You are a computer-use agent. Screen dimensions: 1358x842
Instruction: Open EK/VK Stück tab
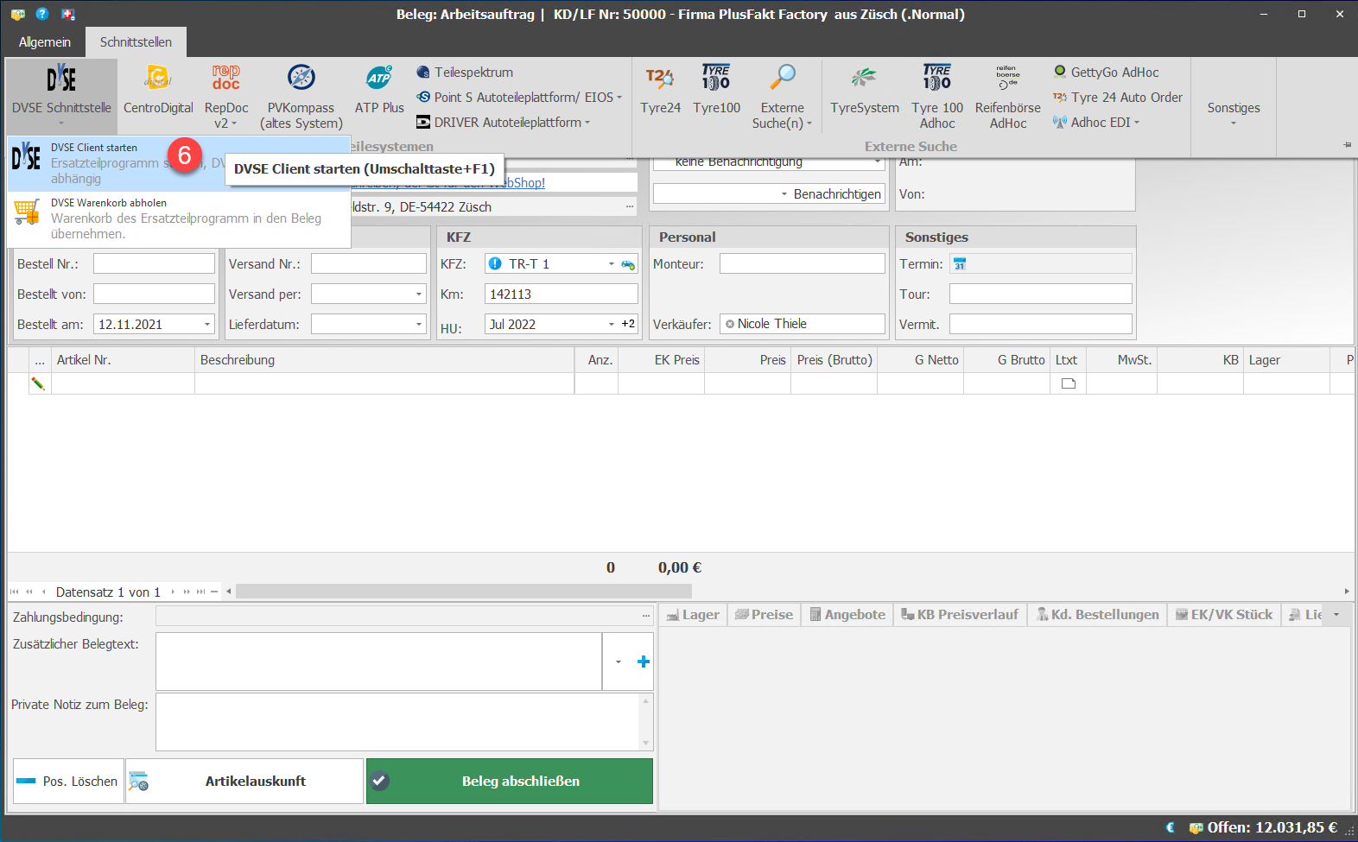[1224, 615]
